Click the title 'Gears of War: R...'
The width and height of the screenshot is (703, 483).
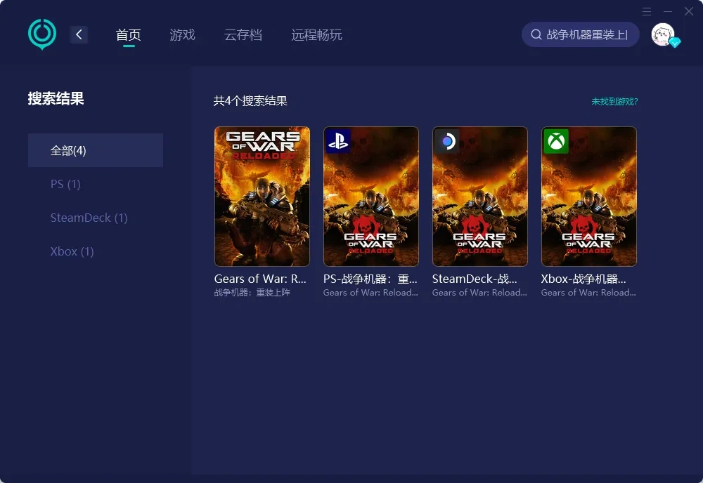click(261, 279)
